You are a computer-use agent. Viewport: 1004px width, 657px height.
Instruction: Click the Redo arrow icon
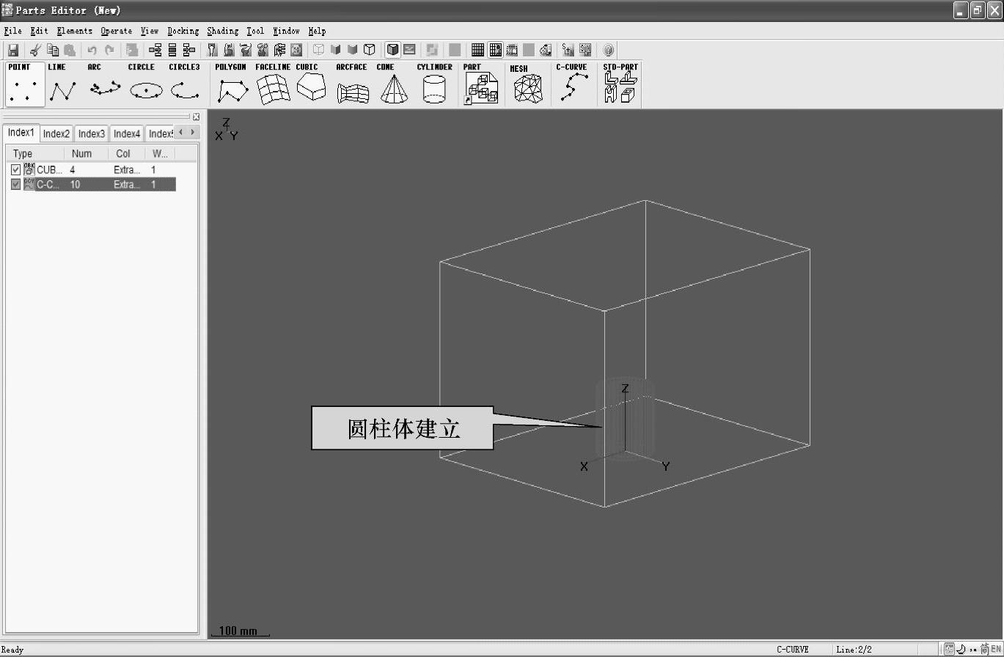pyautogui.click(x=109, y=50)
